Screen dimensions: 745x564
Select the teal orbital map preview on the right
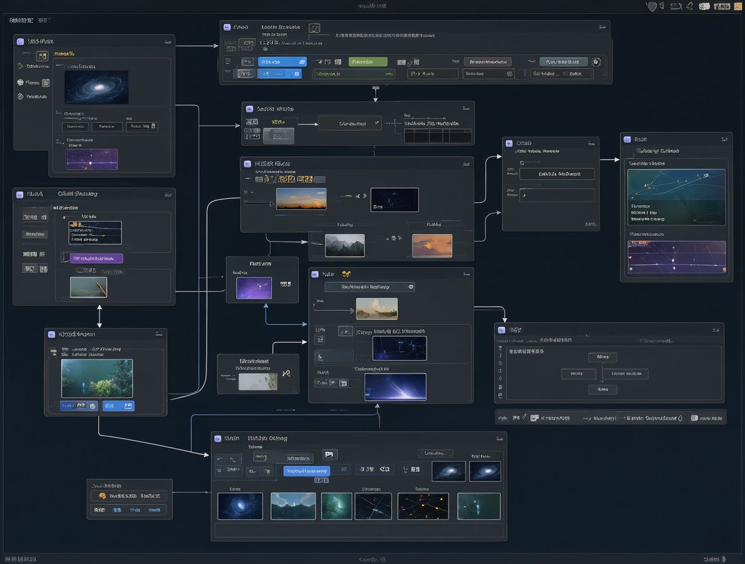click(676, 197)
